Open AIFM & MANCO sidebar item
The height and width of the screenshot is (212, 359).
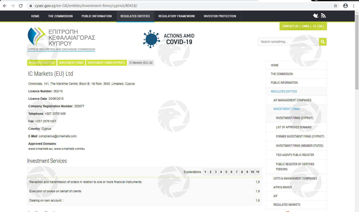pyautogui.click(x=296, y=187)
